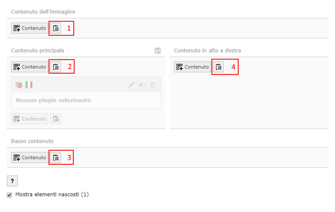
Task: Click paste clipboard icon at top of Contenuto principale
Action: point(56,67)
